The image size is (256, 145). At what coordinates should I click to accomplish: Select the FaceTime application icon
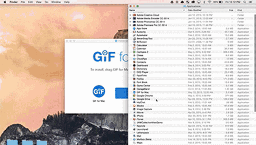point(134,76)
